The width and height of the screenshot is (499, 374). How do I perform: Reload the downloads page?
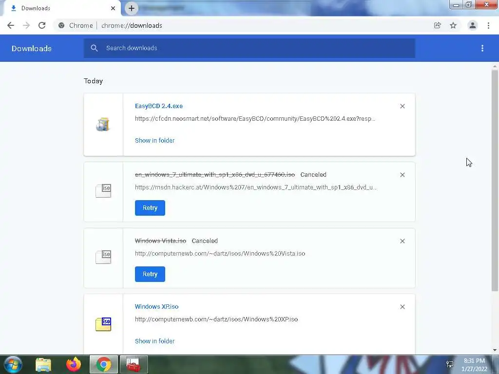click(42, 25)
